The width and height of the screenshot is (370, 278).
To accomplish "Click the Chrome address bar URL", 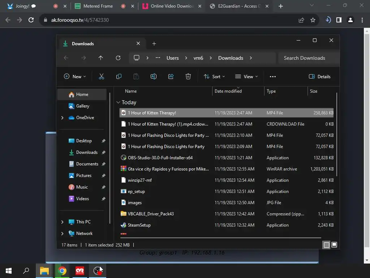I will [80, 20].
